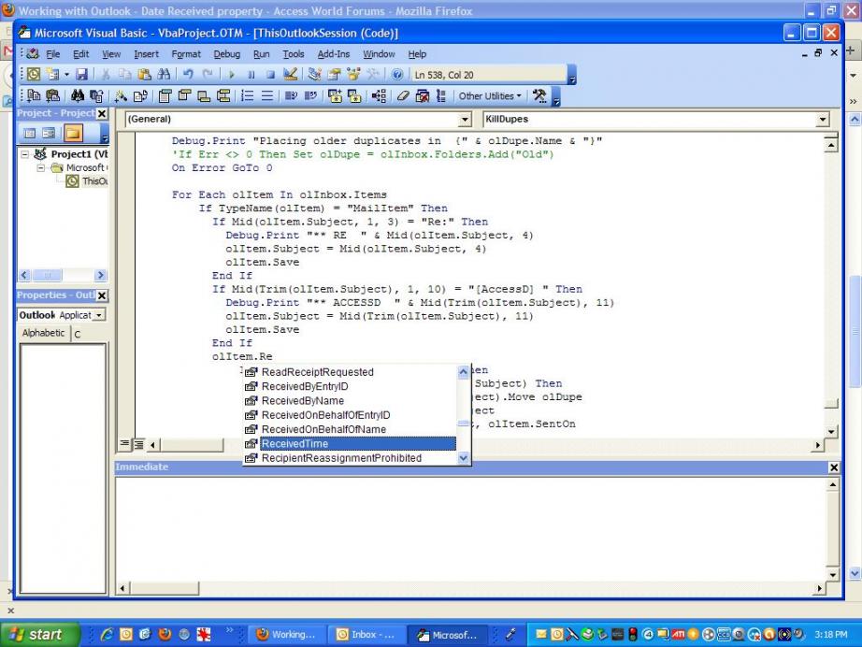This screenshot has height=647, width=862.
Task: Click the View Code icon in Project panel
Action: [29, 134]
